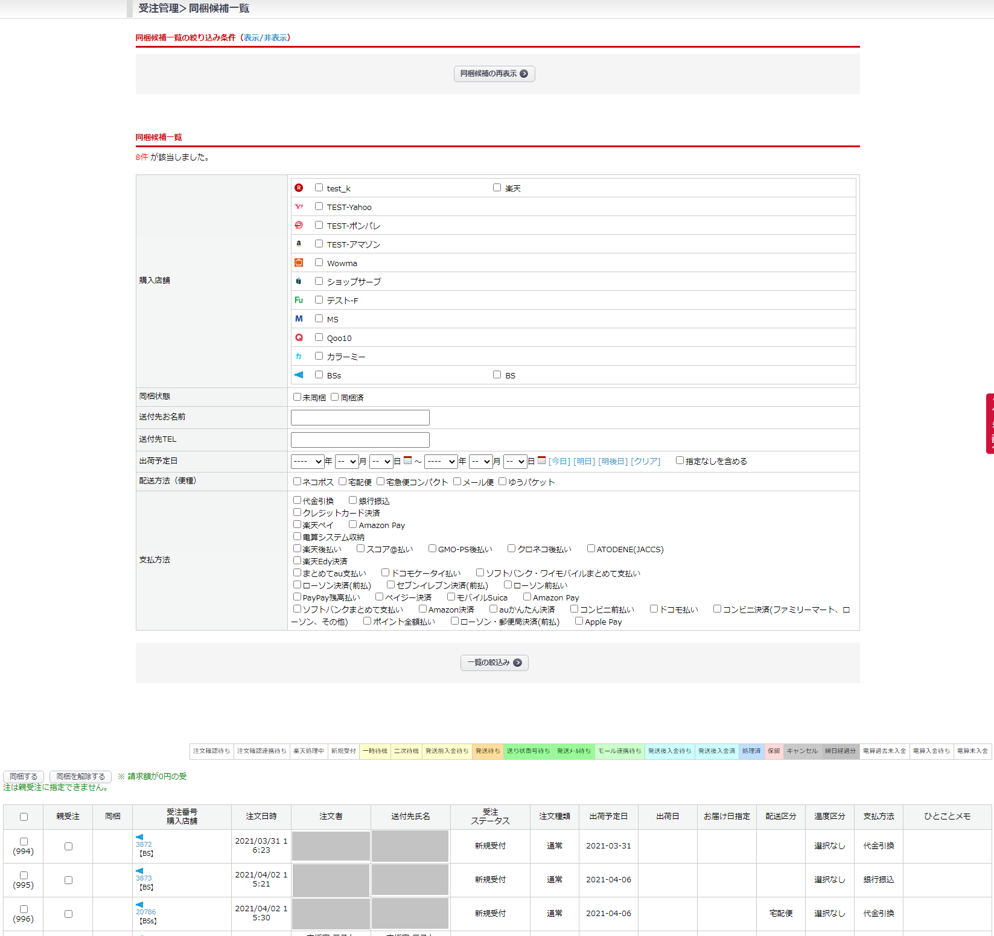Tick the 未同梱 status checkbox
This screenshot has height=936, width=994.
[x=297, y=397]
